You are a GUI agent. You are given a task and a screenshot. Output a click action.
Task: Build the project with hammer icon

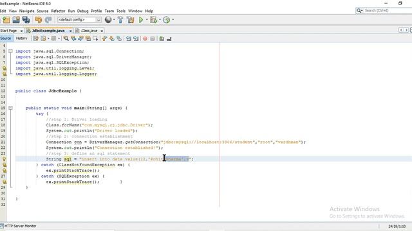120,20
